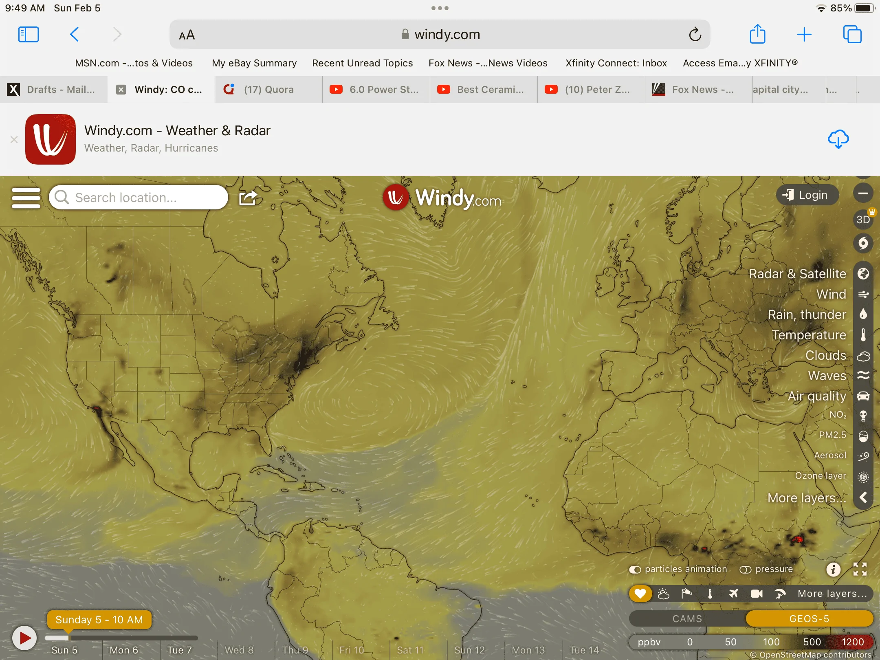
Task: Open the MSN.com bookmark
Action: point(134,63)
